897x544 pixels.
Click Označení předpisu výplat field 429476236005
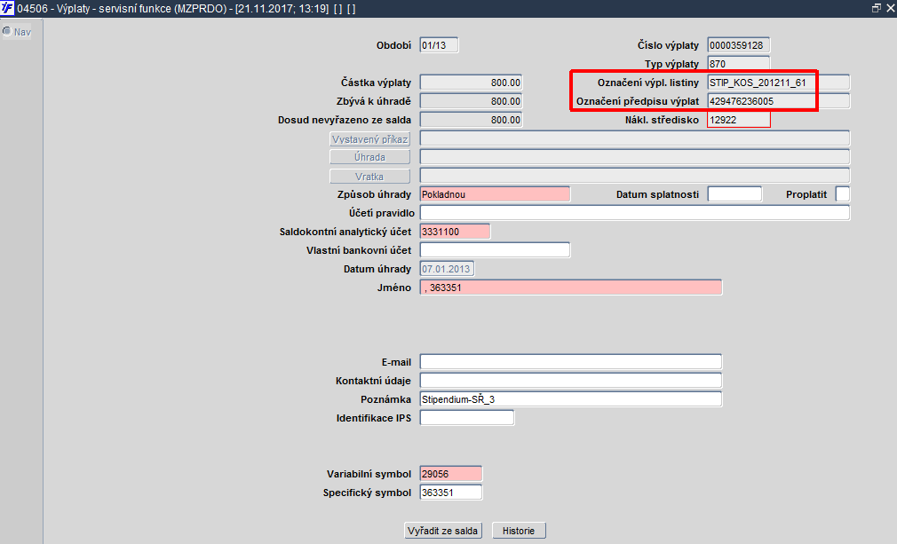(x=779, y=101)
